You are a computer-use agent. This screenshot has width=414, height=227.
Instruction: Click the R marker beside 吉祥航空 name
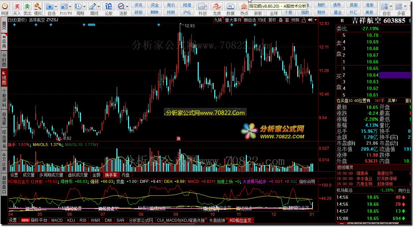coord(342,21)
